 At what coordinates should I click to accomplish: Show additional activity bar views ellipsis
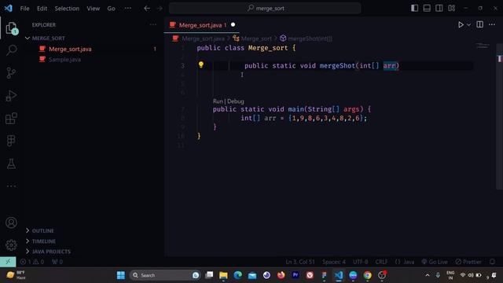click(x=11, y=186)
